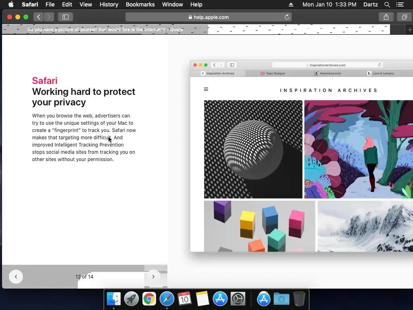This screenshot has height=310, width=413.
Task: Open Launchpad rocket in the Dock
Action: (131, 299)
